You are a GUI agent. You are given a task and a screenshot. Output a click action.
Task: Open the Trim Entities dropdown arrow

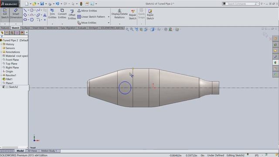52,24
